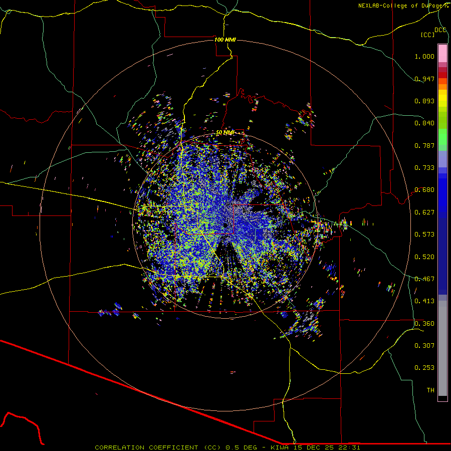
Task: Click the 0.307 scale value
Action: [x=424, y=346]
